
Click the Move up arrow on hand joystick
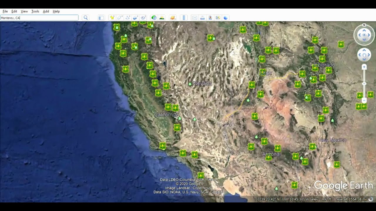pos(364,50)
